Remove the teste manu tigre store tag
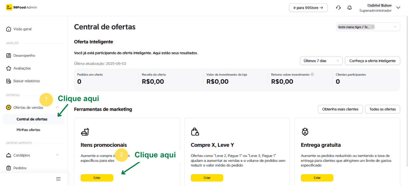408x189 pixels. (x=372, y=27)
